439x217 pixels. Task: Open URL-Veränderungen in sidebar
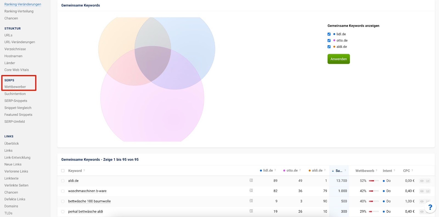pos(20,42)
